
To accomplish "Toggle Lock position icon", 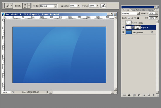I will (x=135, y=18).
